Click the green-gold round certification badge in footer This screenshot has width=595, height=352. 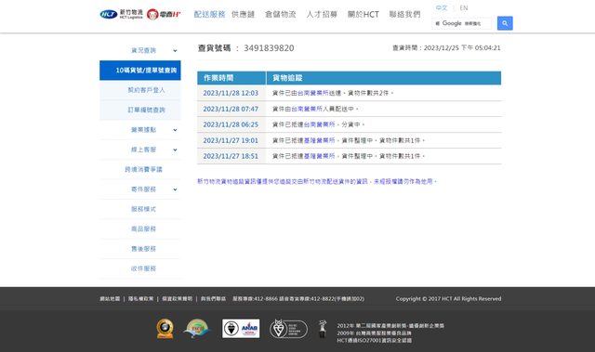click(x=196, y=329)
